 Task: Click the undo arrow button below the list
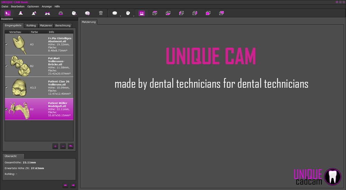coord(71,146)
